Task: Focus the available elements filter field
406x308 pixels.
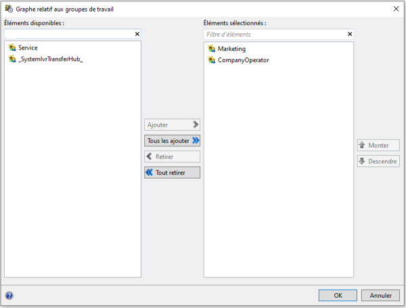Action: pyautogui.click(x=68, y=34)
